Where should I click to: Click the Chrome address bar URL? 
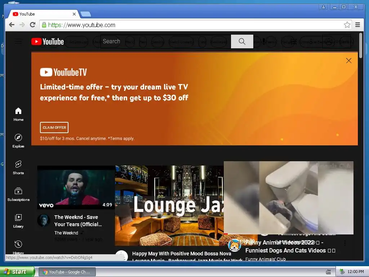click(82, 25)
